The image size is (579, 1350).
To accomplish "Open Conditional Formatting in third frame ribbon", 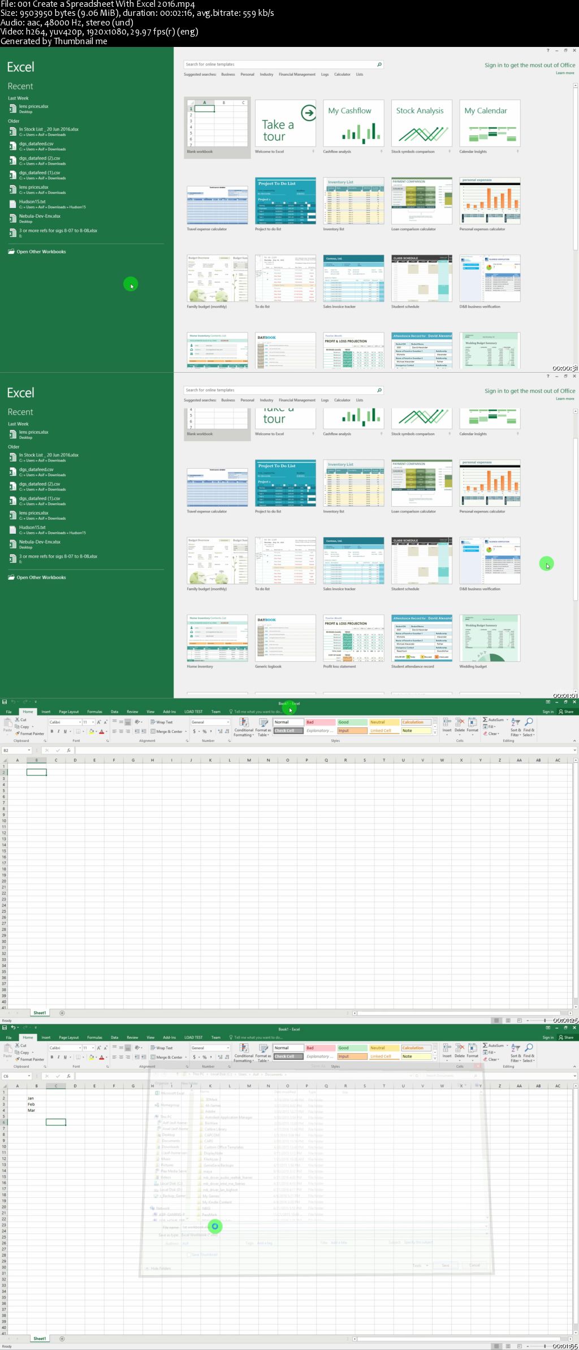I will [x=244, y=727].
